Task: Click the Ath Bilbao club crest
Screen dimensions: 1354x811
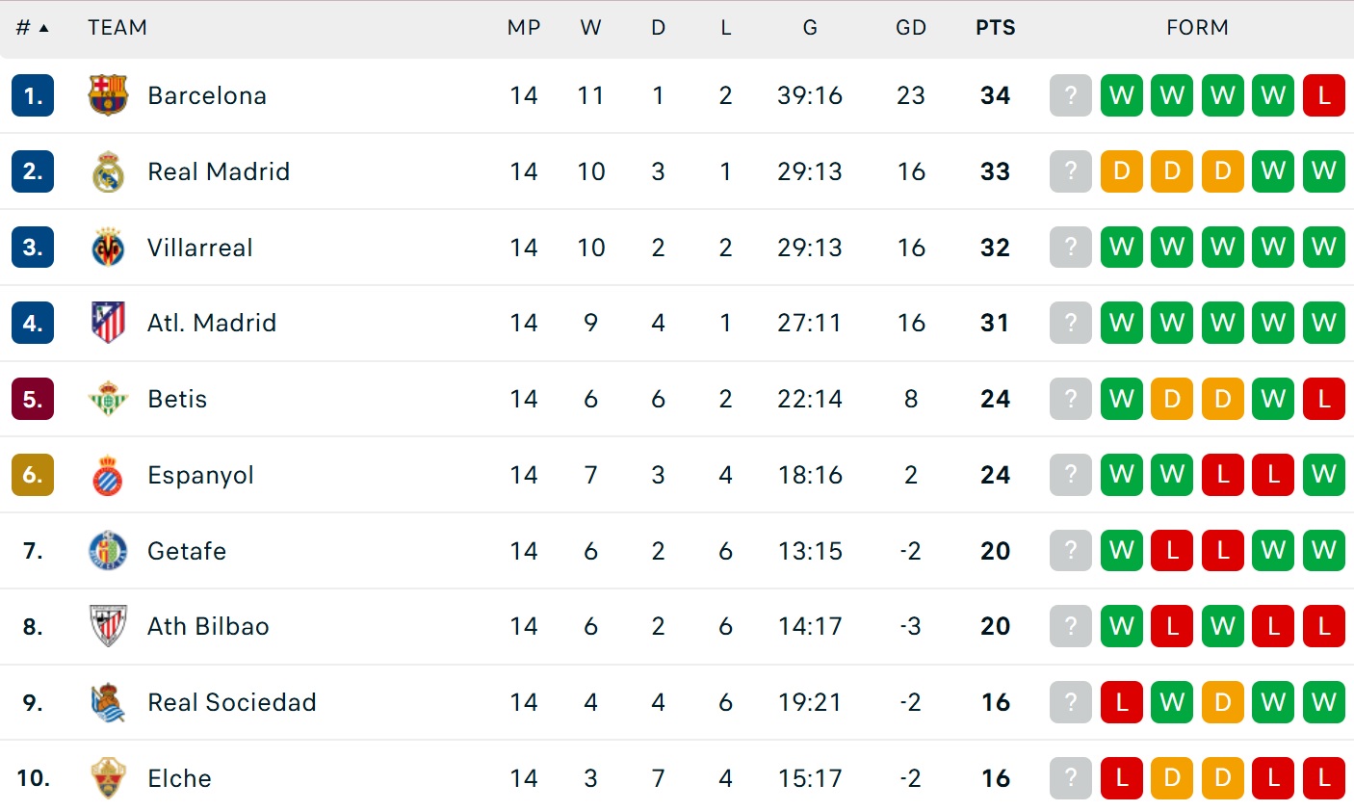Action: tap(108, 626)
